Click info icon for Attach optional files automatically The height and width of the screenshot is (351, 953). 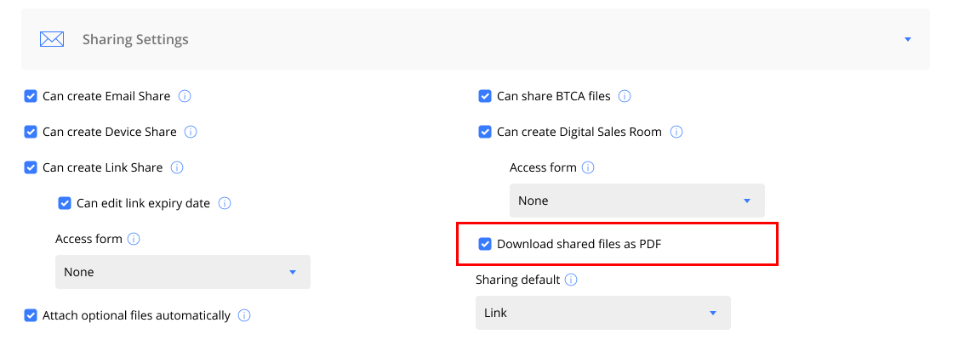pos(244,316)
